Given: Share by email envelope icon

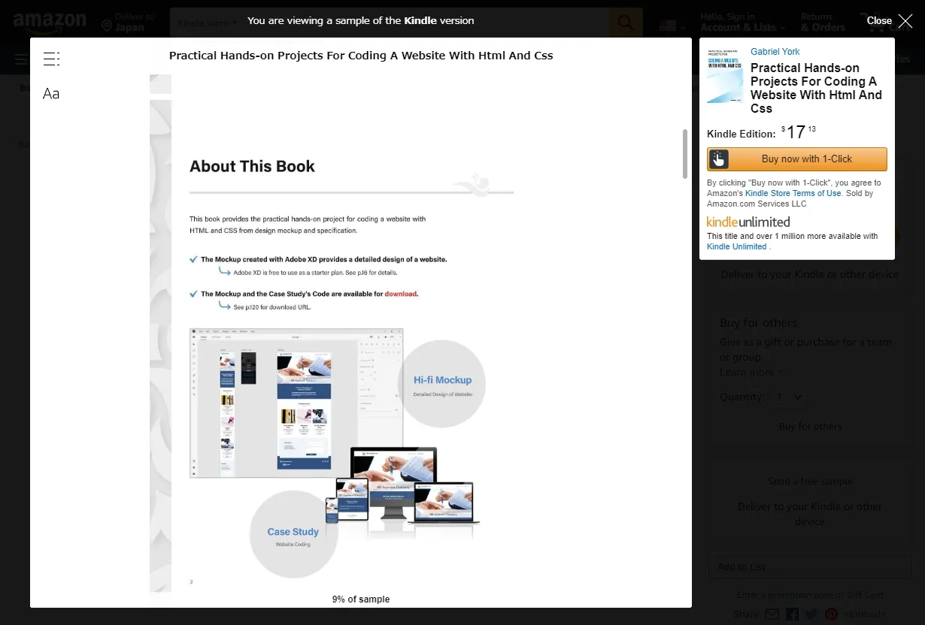Looking at the screenshot, I should click(772, 614).
